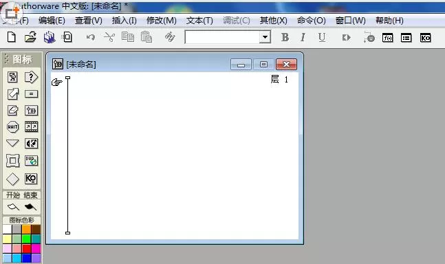Choose the brown icon color swatch
Screen dimensions: 445x264
tap(36, 230)
